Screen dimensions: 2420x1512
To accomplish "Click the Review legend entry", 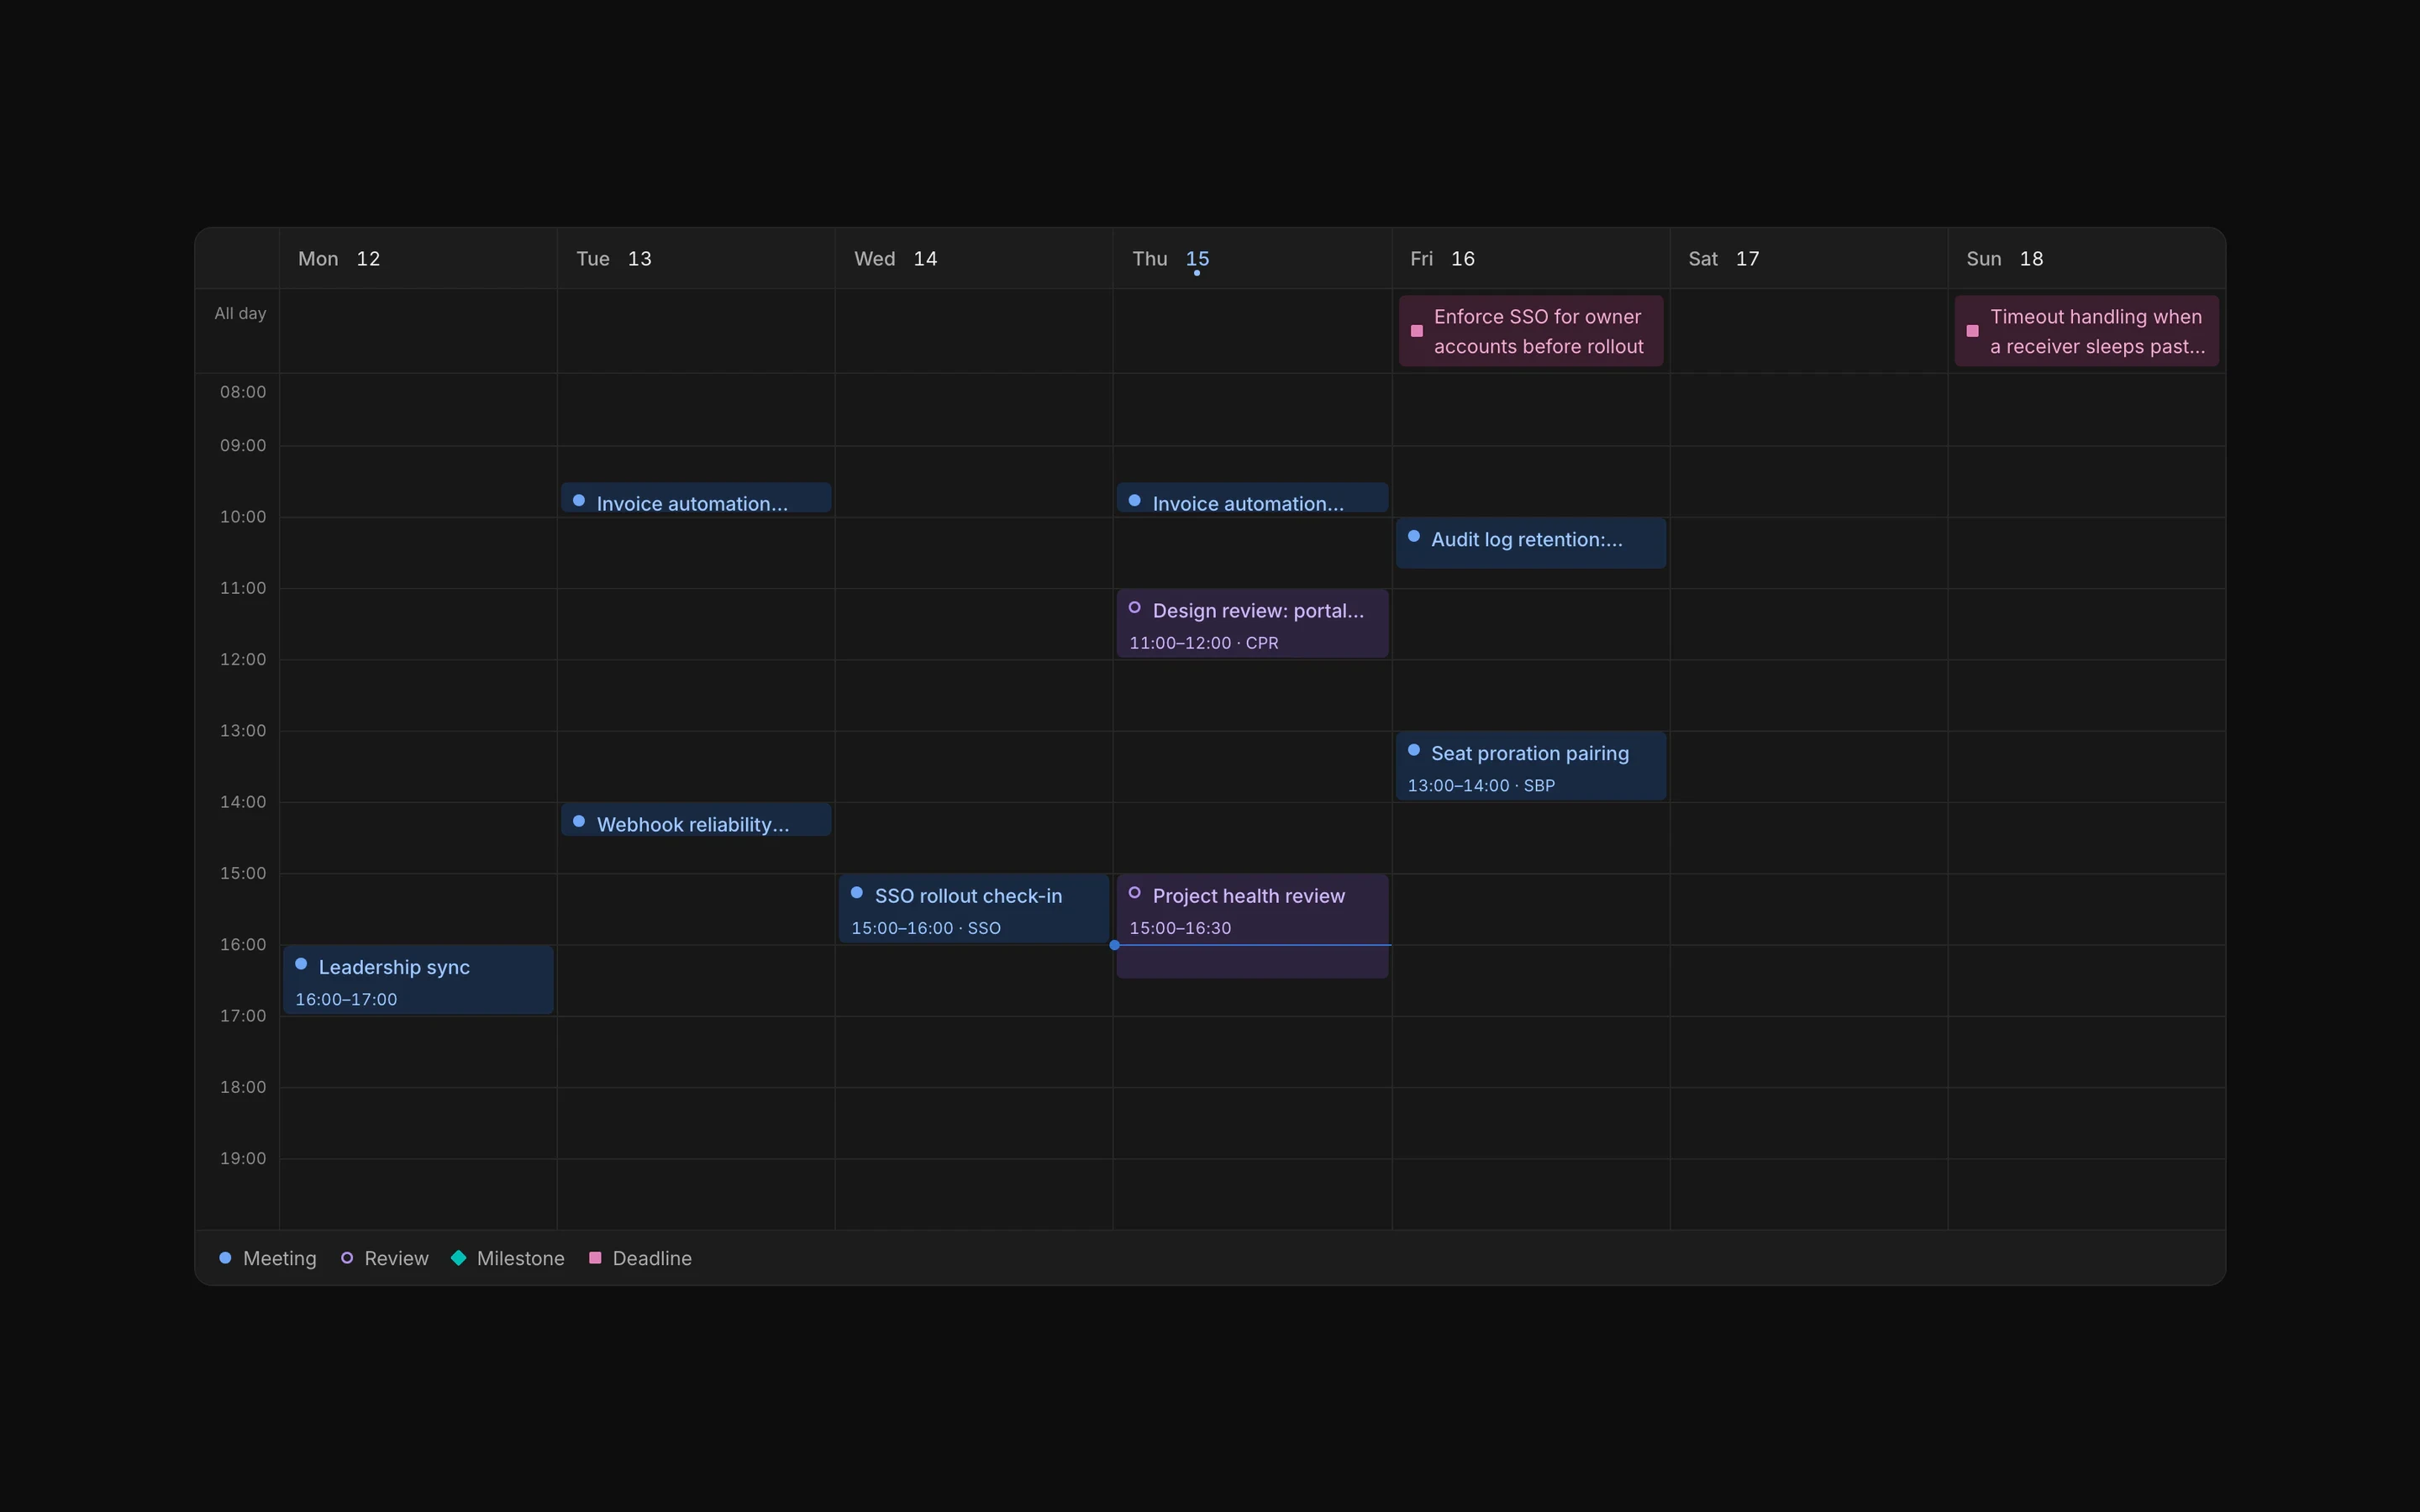I will tap(385, 1259).
